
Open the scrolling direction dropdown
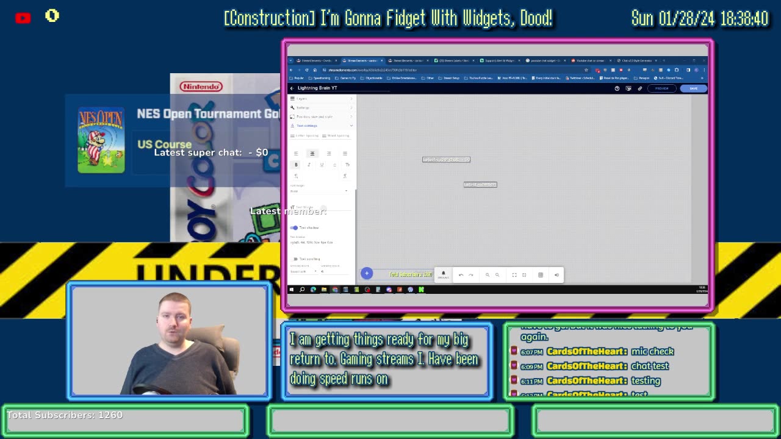pos(303,271)
